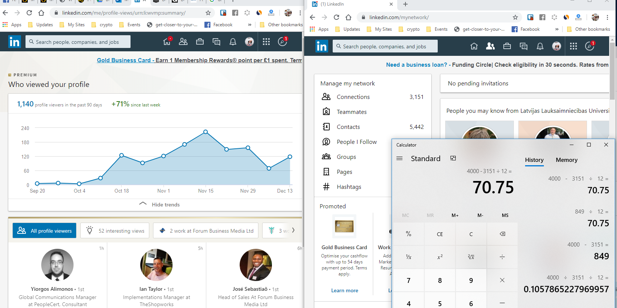This screenshot has width=617, height=308.
Task: Click the calculator divide key
Action: (502, 257)
